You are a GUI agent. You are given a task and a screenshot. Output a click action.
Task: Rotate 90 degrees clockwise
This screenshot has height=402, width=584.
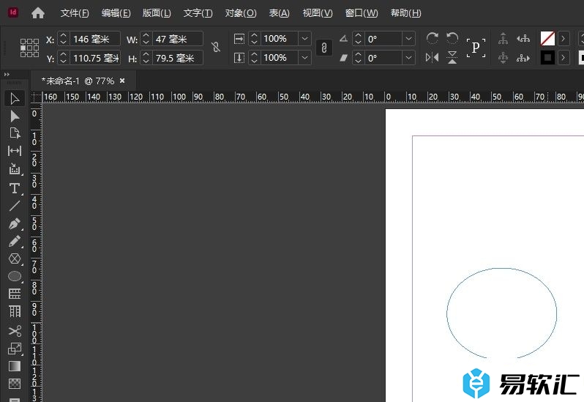432,38
